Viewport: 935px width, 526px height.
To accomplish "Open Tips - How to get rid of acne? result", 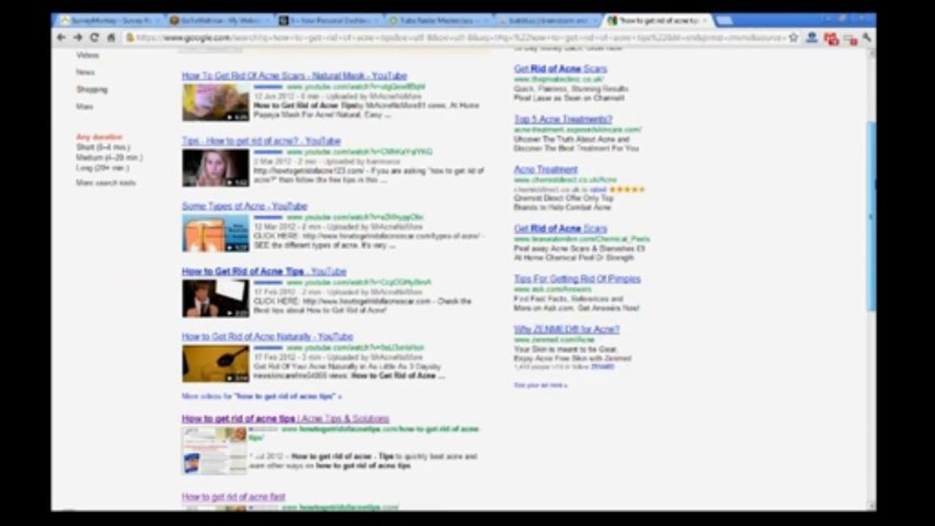I will pos(261,141).
